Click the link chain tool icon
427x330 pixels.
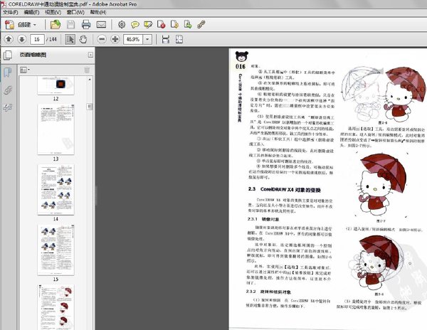click(201, 25)
